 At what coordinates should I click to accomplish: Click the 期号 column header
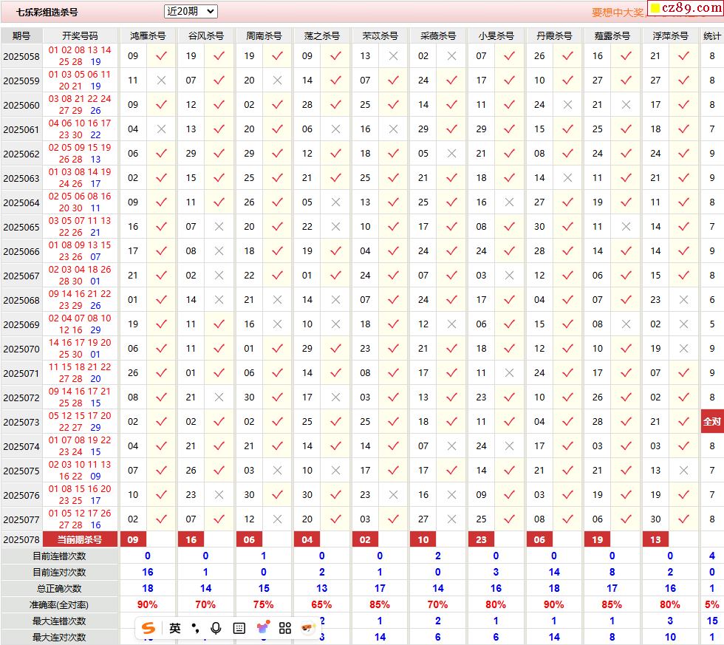pyautogui.click(x=21, y=36)
